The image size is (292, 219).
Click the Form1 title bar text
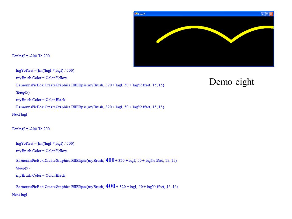click(142, 14)
